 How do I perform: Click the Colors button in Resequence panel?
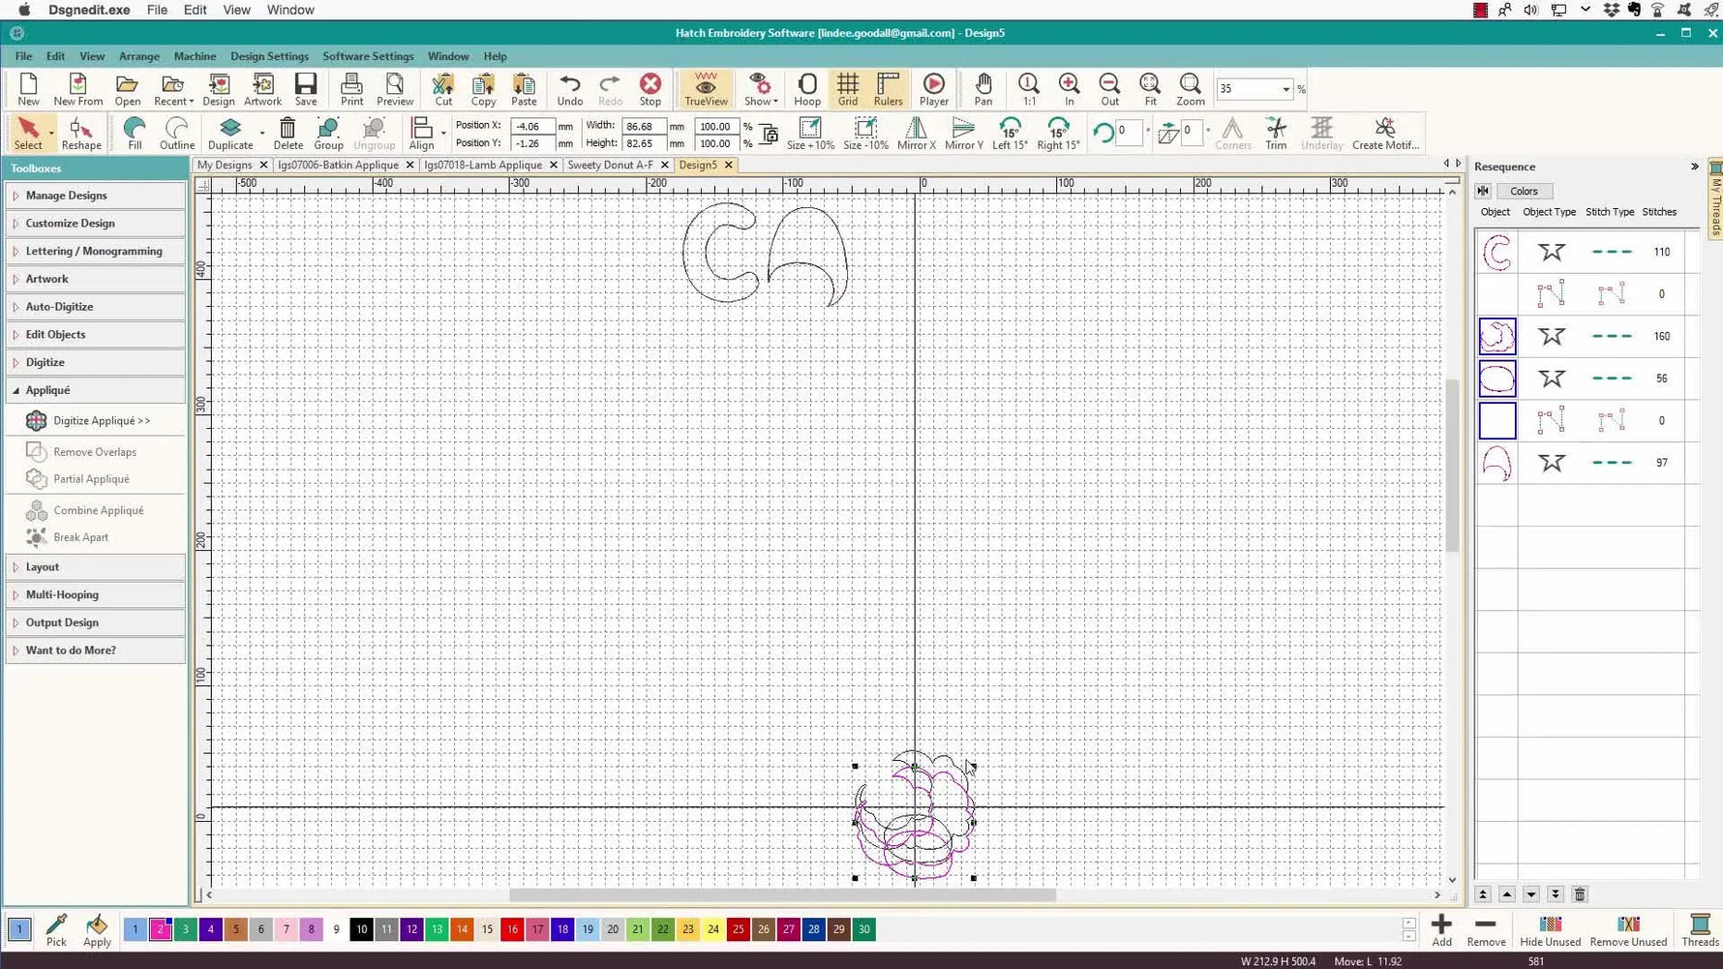1523,191
